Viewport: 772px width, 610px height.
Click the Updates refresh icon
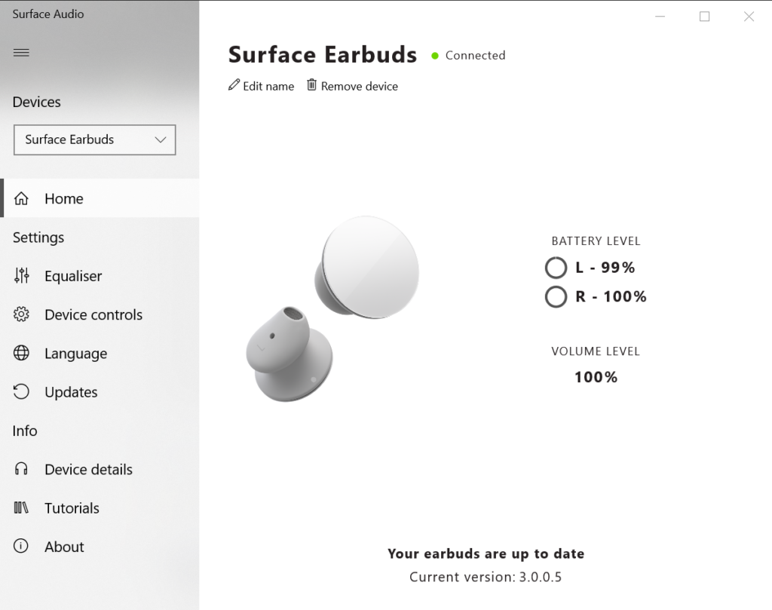[x=21, y=391]
